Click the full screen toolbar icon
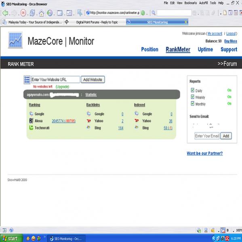 point(69,13)
